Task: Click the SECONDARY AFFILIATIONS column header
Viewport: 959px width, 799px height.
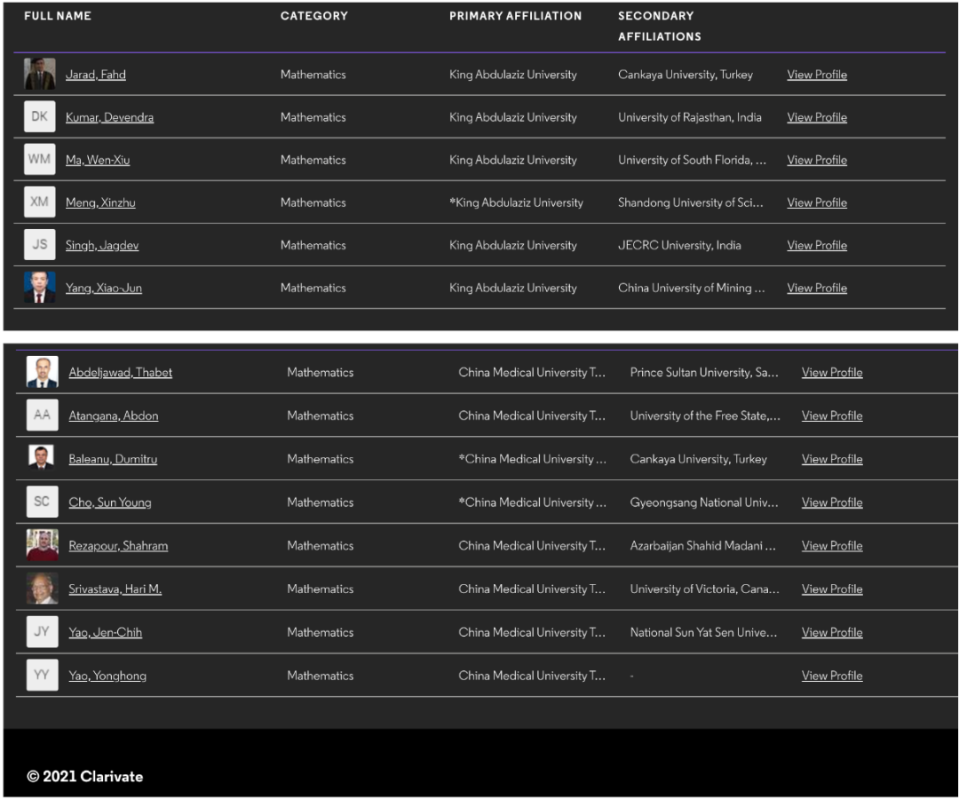Action: [x=659, y=27]
